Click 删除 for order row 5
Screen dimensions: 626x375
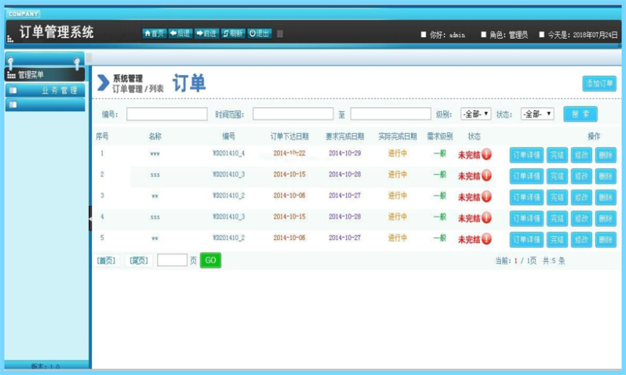605,239
